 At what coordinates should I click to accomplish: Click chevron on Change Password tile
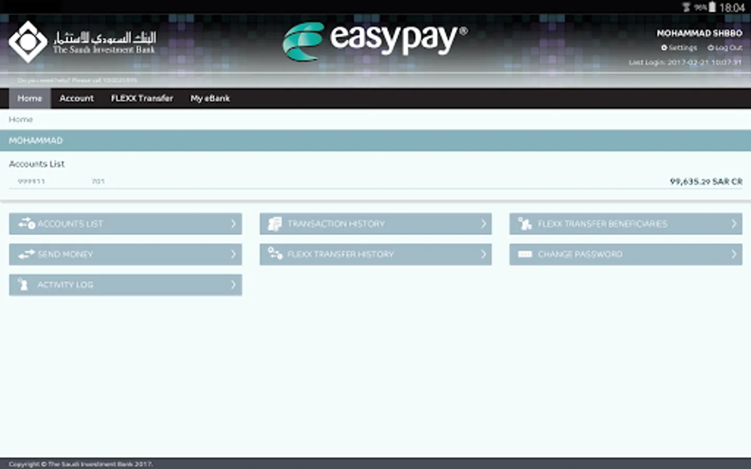point(734,254)
